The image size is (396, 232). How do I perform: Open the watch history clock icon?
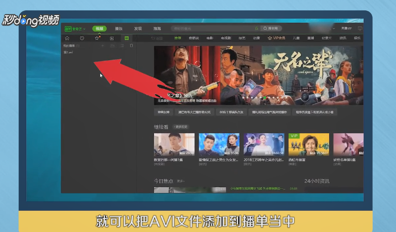tap(82, 38)
